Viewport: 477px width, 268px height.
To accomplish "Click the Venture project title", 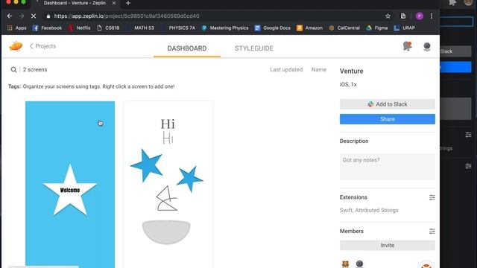I will [351, 71].
